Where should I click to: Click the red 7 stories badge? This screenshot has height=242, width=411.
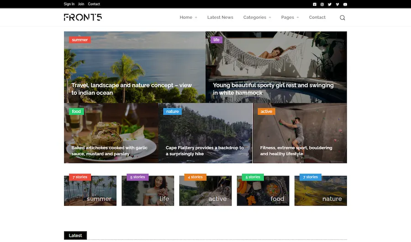click(x=80, y=177)
